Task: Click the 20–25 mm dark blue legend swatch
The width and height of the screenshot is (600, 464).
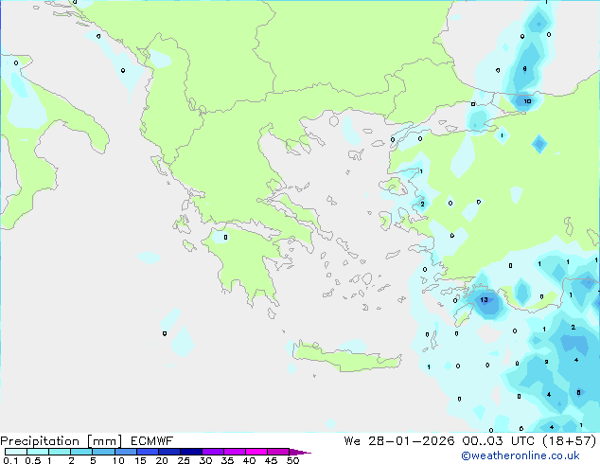Action: [168, 452]
